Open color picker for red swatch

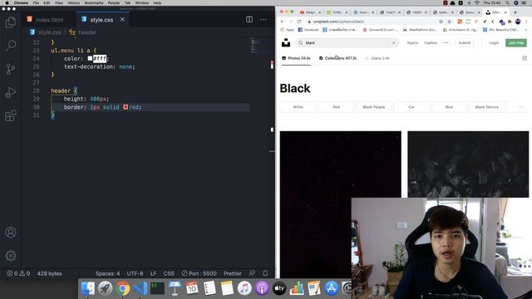click(x=126, y=107)
